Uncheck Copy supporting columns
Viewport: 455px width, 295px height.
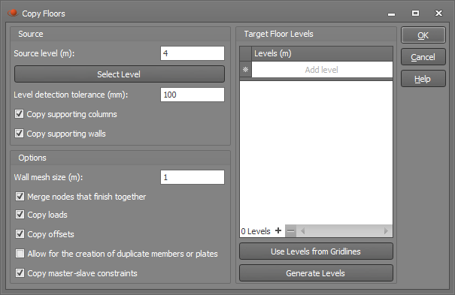pos(19,114)
